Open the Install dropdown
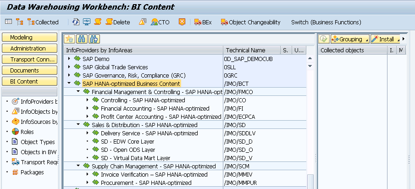Viewport: 415px width, 189px height. [386, 39]
